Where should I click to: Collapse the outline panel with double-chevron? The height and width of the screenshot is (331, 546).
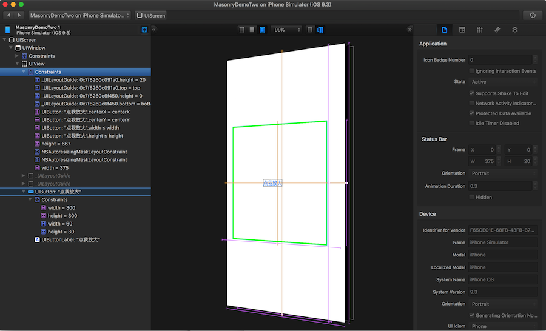pos(154,30)
